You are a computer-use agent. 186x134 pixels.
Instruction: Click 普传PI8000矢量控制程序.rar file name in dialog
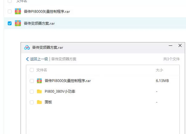tap(68, 81)
